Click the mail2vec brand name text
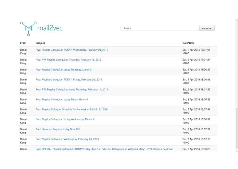Viewport: 238px width, 169px height. click(x=50, y=28)
